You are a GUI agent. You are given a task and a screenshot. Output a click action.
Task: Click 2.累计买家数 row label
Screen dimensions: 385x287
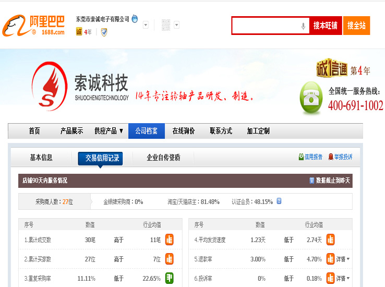(x=38, y=259)
